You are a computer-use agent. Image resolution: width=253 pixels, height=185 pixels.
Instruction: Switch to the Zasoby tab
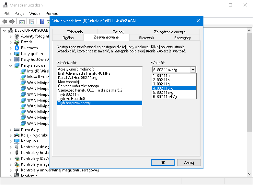tap(118, 32)
